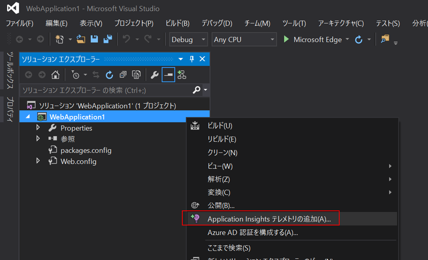Expand the 参照 references node
Screen dimensions: 428x260
[x=38, y=139]
